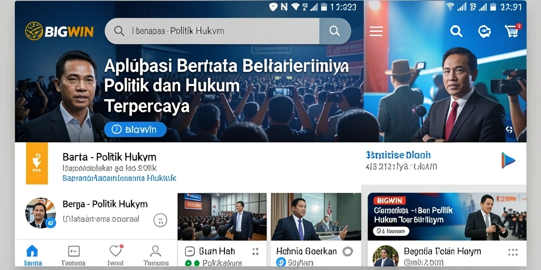Select the heart tab with red dot

tap(116, 255)
